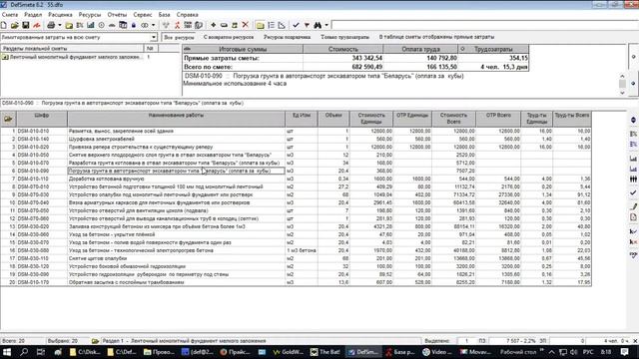Open the Справка menu
This screenshot has height=359, width=639.
(187, 15)
